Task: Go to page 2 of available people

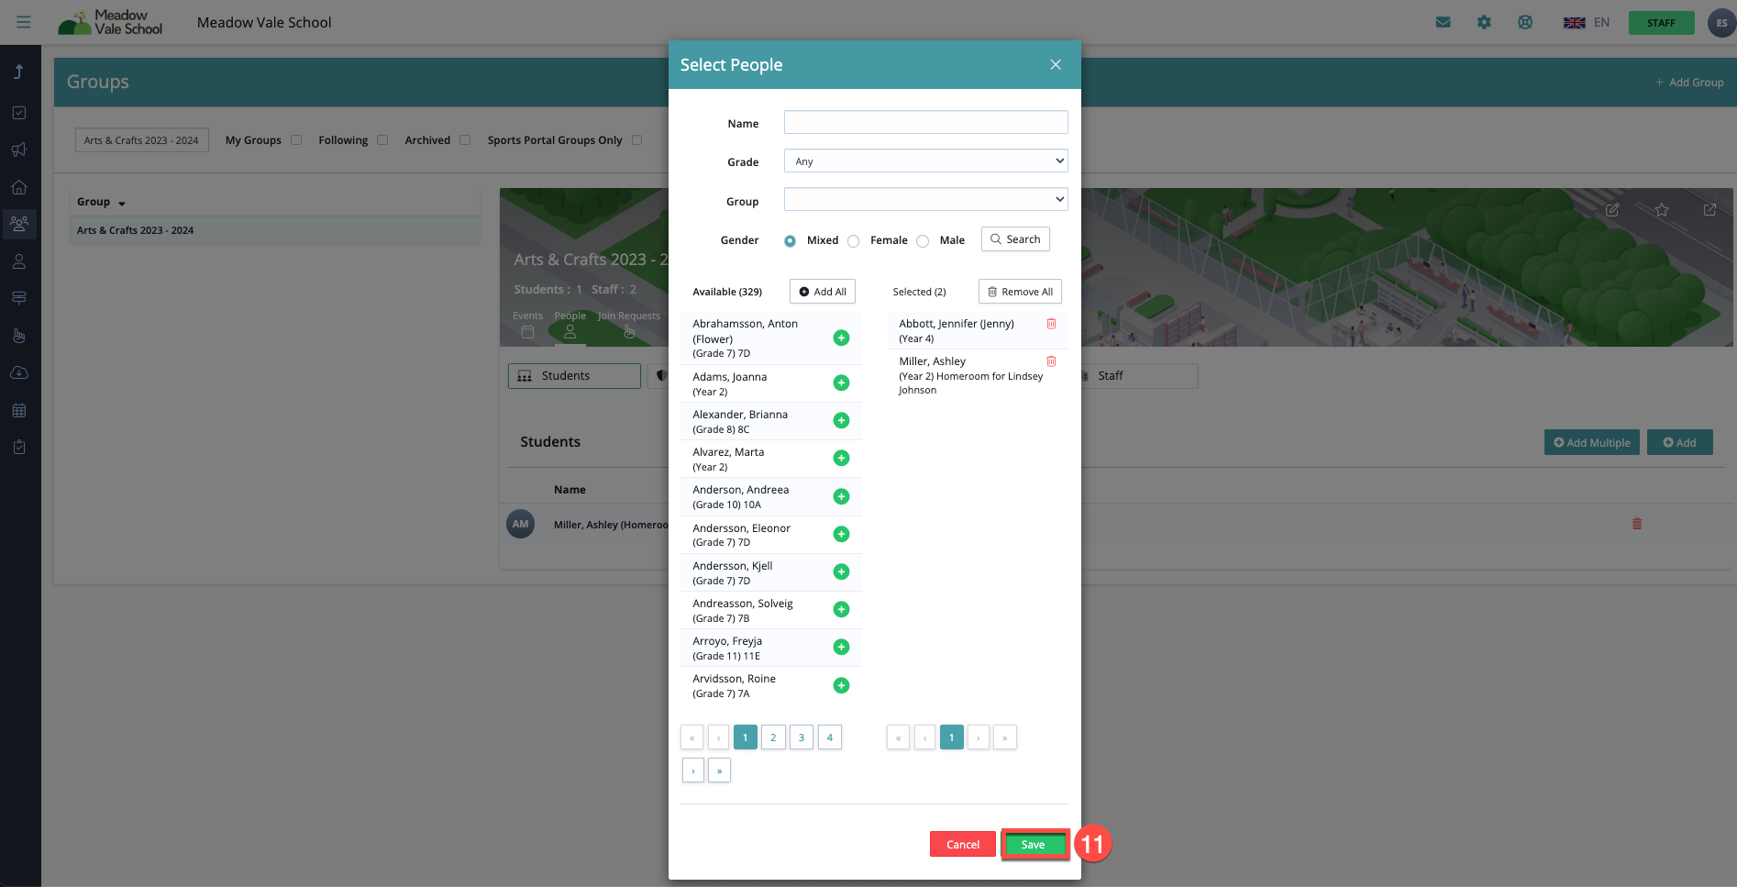Action: tap(773, 737)
